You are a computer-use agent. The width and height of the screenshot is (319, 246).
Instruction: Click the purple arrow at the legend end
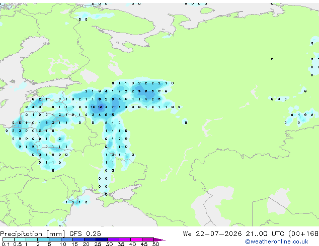(x=159, y=239)
